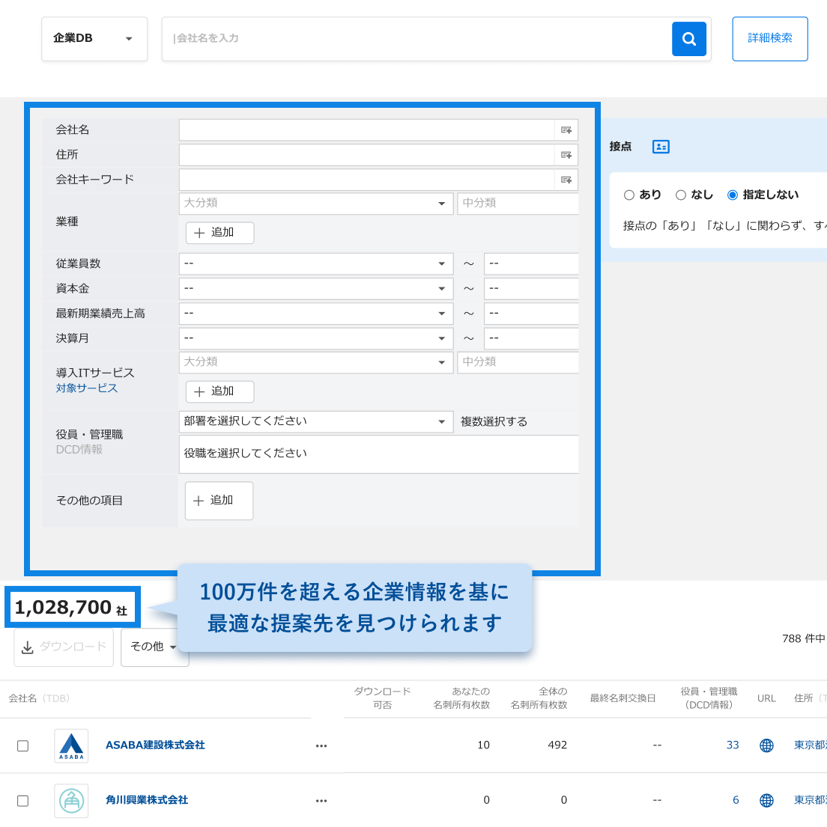Open the globe URL icon for ASABA建設

coord(766,745)
